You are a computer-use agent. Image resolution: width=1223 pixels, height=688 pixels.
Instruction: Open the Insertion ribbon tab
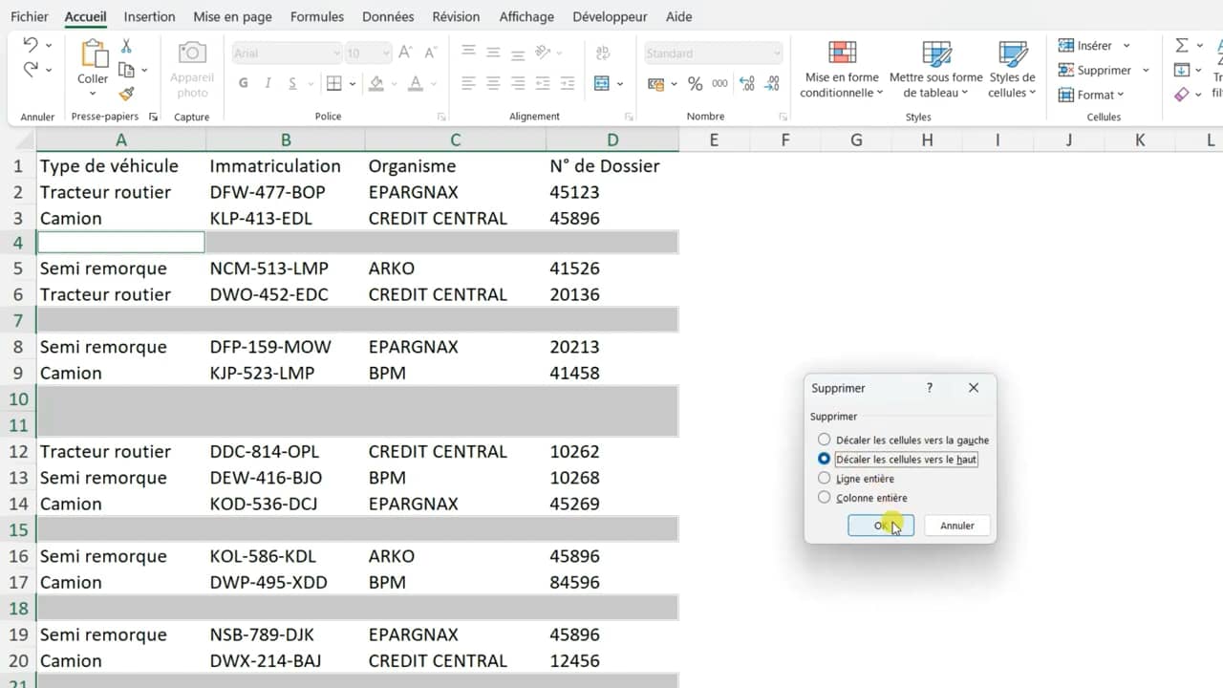(x=149, y=16)
